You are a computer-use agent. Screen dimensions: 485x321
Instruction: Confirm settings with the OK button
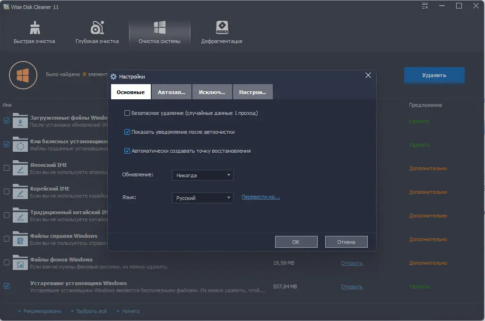click(296, 242)
